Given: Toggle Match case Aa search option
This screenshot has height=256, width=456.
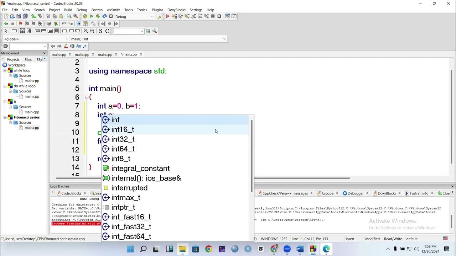Looking at the screenshot, I should (x=78, y=46).
